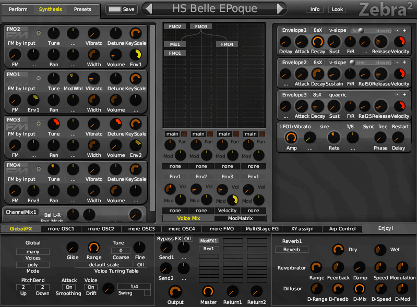Click the Master volume knob
The width and height of the screenshot is (417, 307).
[208, 291]
